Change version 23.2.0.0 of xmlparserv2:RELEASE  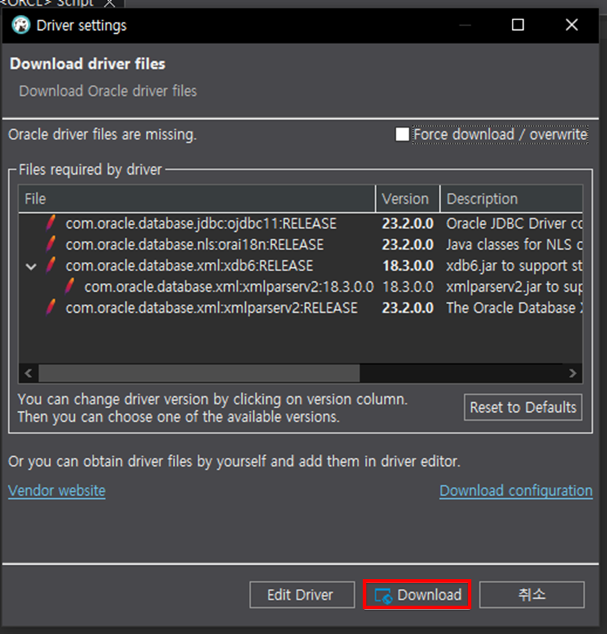coord(408,308)
